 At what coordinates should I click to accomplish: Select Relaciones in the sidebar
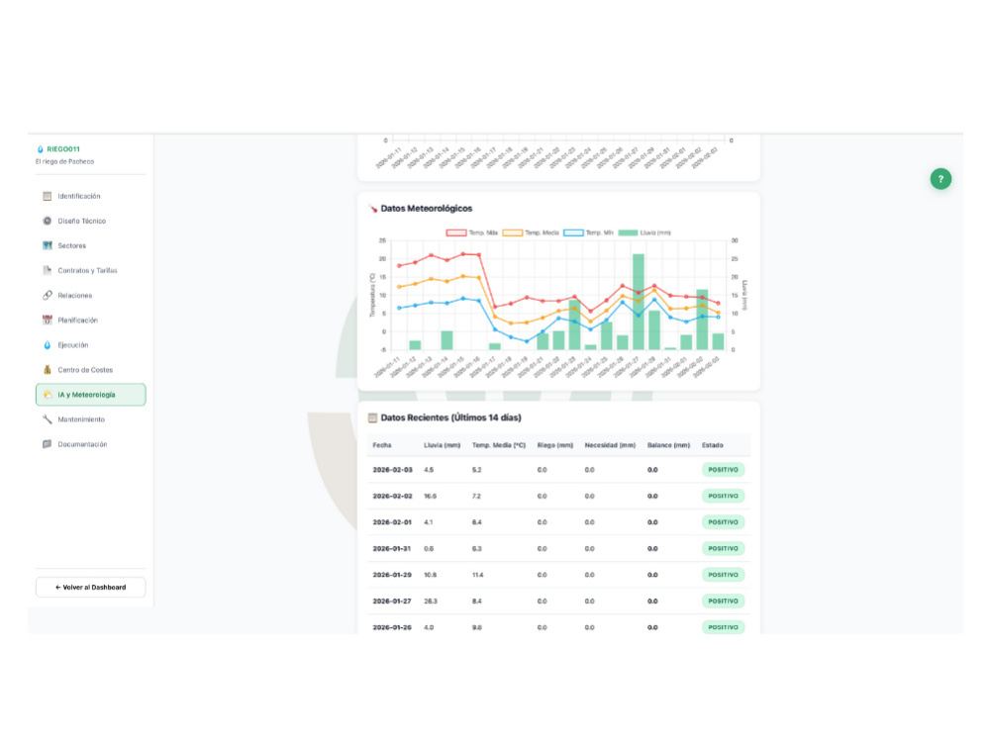[x=91, y=295]
